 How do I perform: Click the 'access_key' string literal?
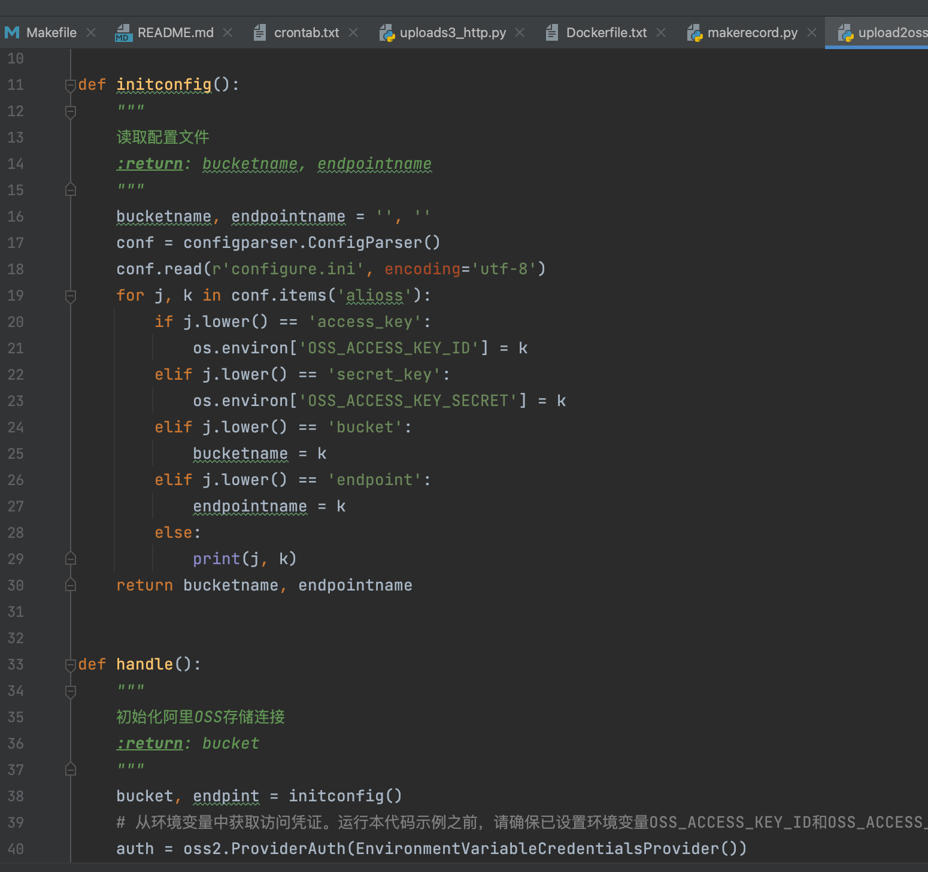pyautogui.click(x=365, y=322)
